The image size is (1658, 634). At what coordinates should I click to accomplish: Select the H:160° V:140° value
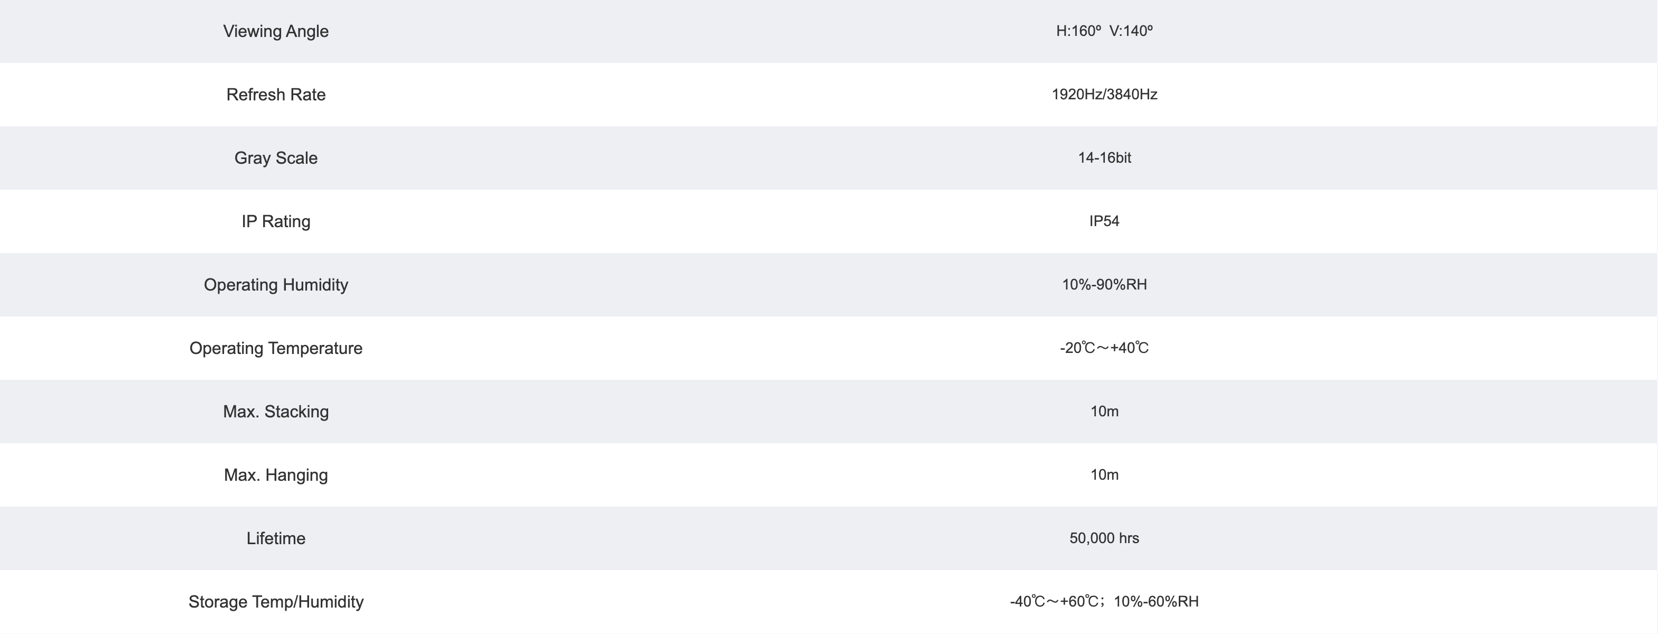click(1104, 31)
